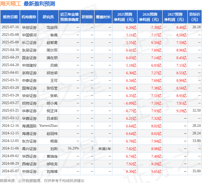The width and height of the screenshot is (202, 183).
Task: Click institution 中泰证券
Action: (29, 81)
